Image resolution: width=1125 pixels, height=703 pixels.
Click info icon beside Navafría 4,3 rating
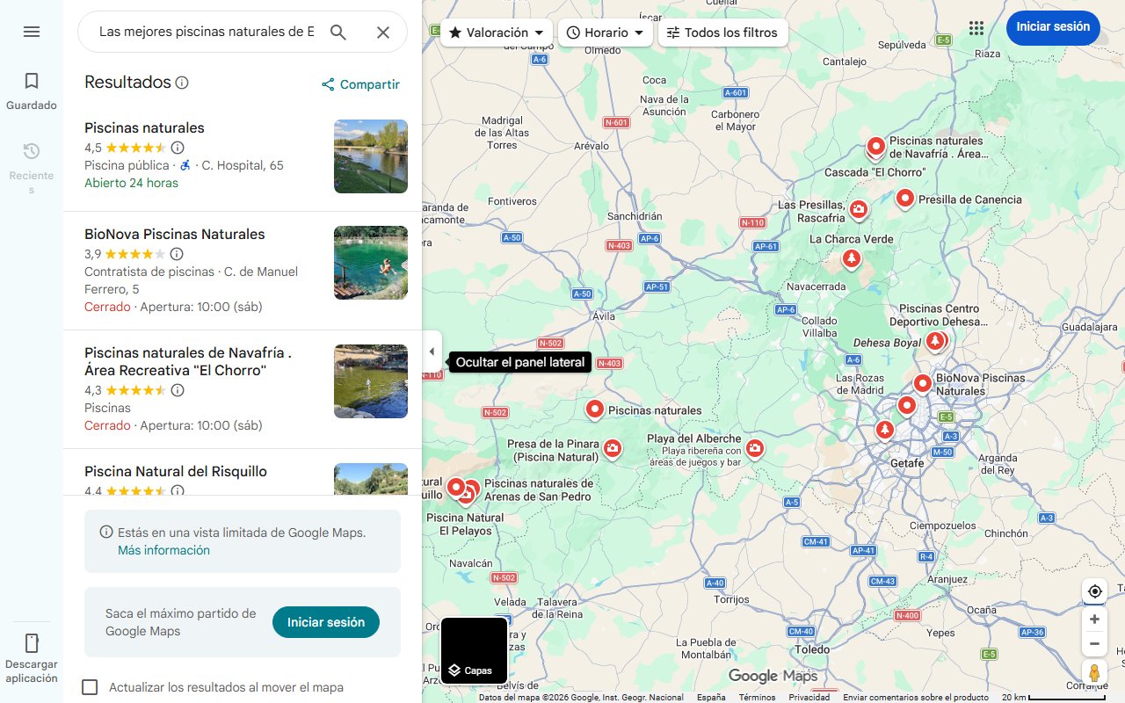[178, 390]
